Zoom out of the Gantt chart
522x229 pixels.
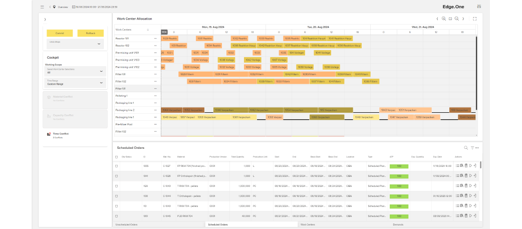coord(456,19)
